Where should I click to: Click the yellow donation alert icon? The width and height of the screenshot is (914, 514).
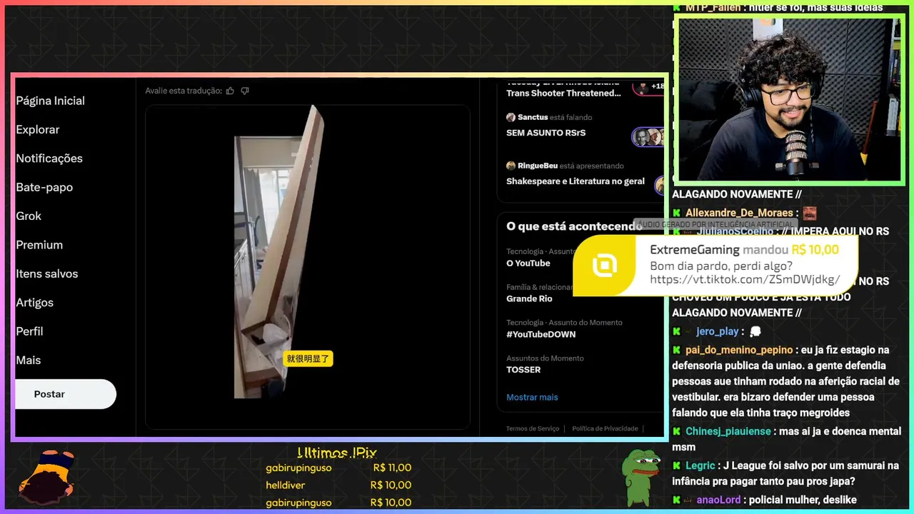604,266
